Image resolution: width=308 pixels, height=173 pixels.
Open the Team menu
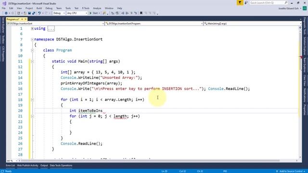point(59,8)
